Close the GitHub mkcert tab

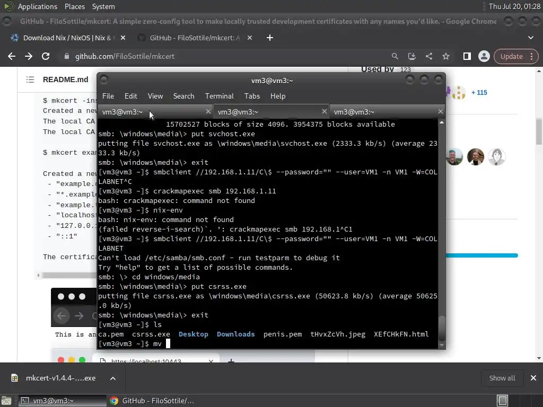pyautogui.click(x=250, y=38)
